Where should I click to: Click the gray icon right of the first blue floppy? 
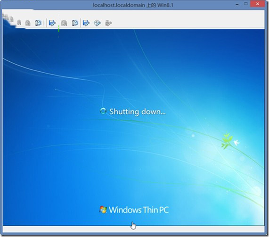click(x=64, y=23)
